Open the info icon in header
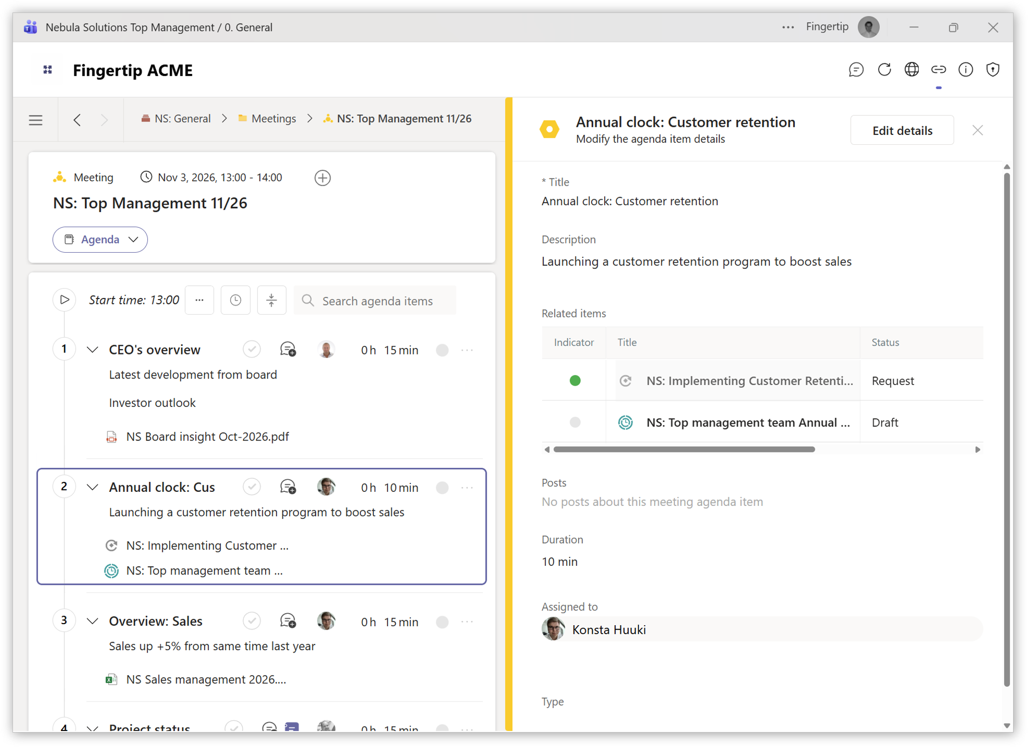 966,69
